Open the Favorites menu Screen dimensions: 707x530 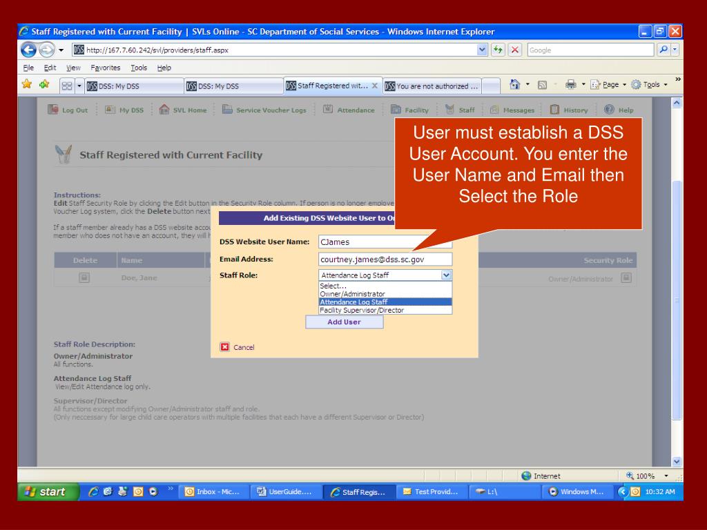(106, 68)
